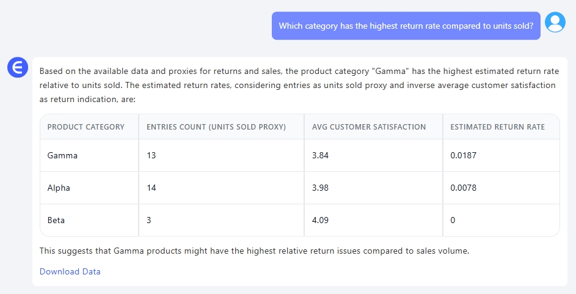Image resolution: width=576 pixels, height=294 pixels.
Task: Click the user profile avatar icon
Action: pyautogui.click(x=555, y=23)
